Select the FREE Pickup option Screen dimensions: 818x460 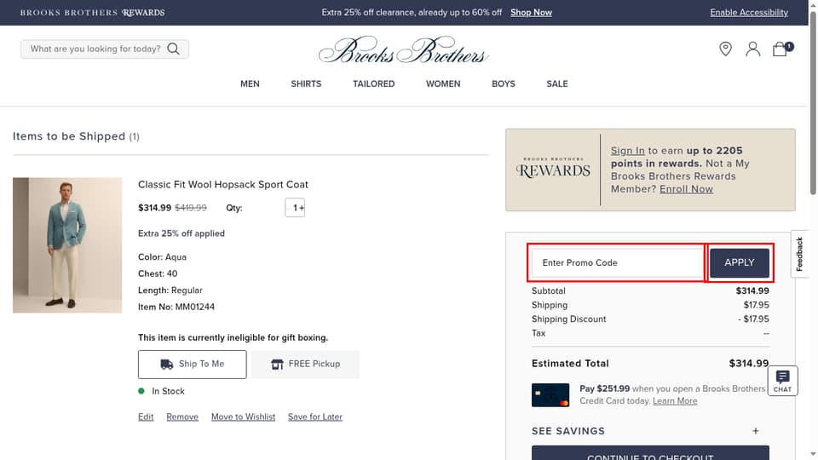305,364
